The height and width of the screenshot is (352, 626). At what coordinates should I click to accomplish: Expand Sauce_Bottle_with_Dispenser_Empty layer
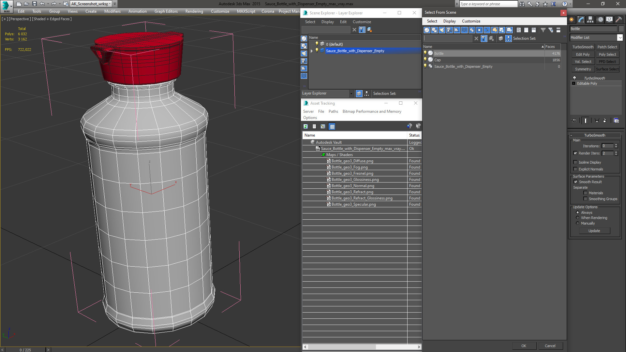pos(312,51)
